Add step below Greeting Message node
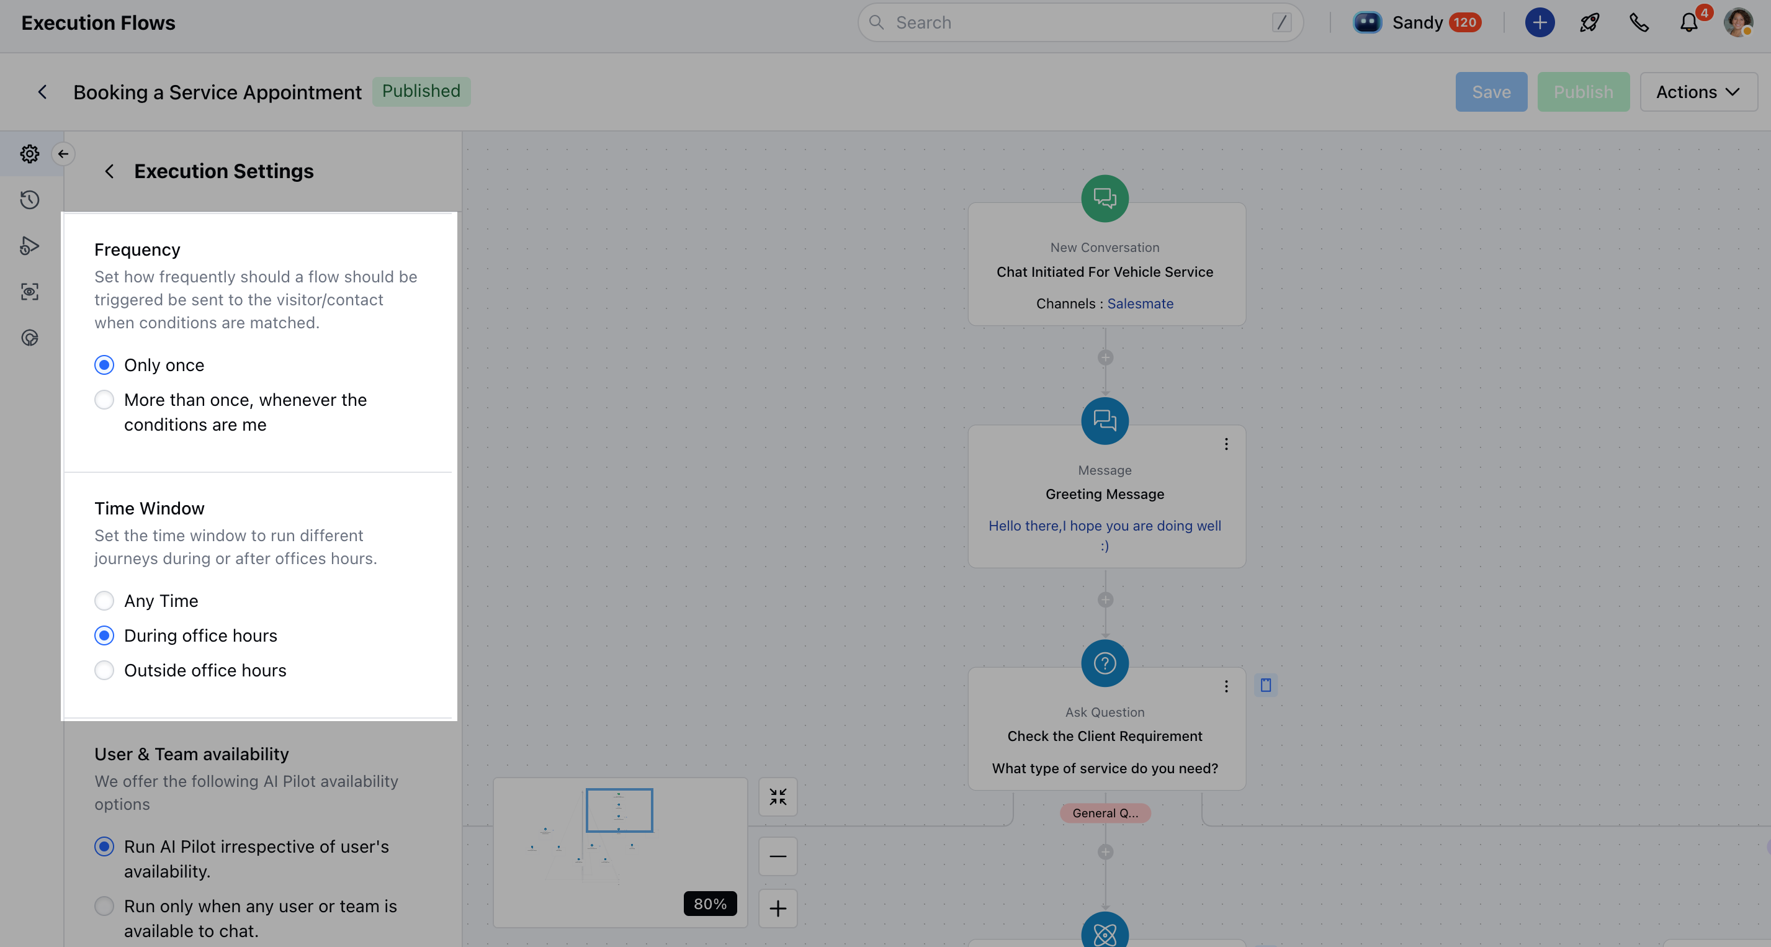The image size is (1771, 947). [x=1106, y=599]
